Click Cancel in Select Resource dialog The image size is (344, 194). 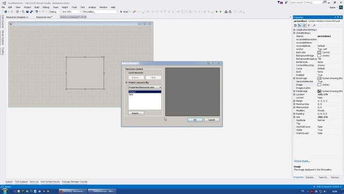(211, 120)
